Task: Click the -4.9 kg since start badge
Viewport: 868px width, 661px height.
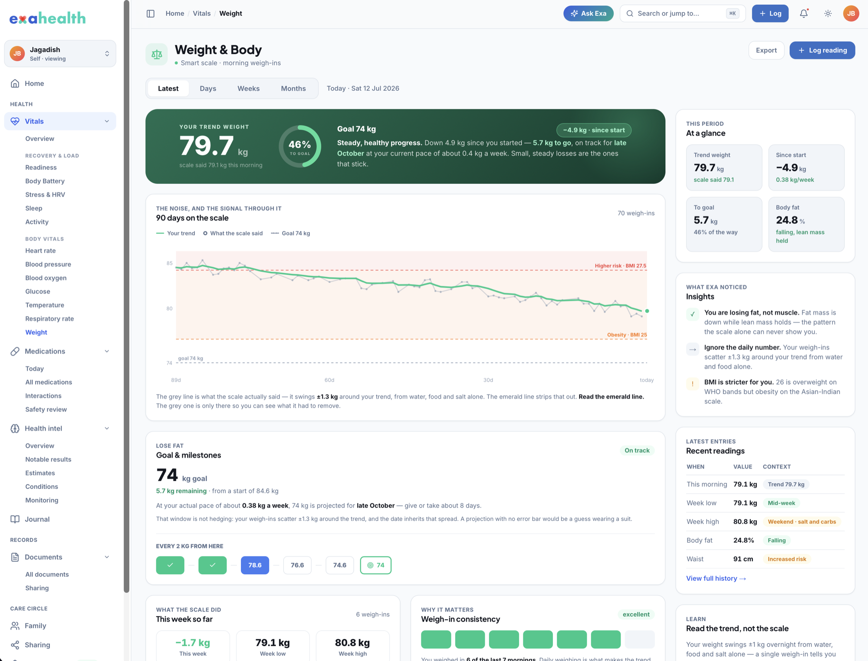Action: click(x=594, y=130)
